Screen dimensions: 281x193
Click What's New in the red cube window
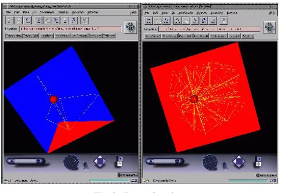(152, 36)
